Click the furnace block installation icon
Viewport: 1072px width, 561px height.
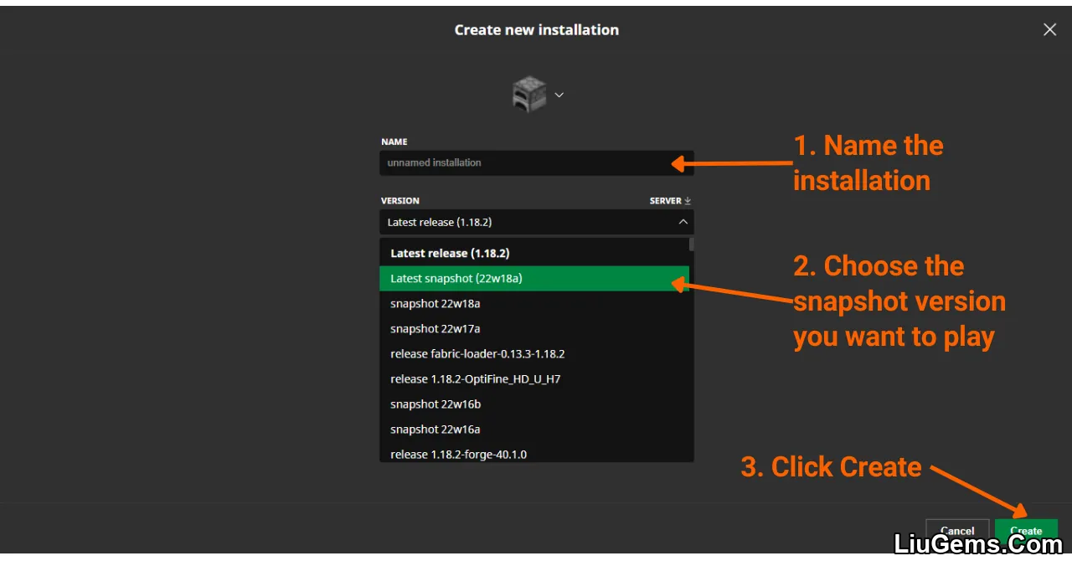(x=529, y=94)
